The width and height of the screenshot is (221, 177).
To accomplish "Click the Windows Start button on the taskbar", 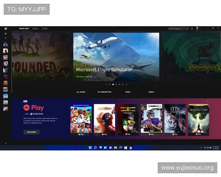I will [x=90, y=147].
